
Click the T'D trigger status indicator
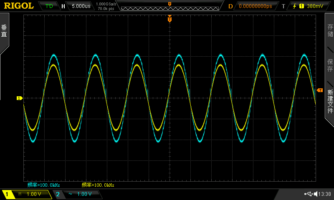pos(49,6)
